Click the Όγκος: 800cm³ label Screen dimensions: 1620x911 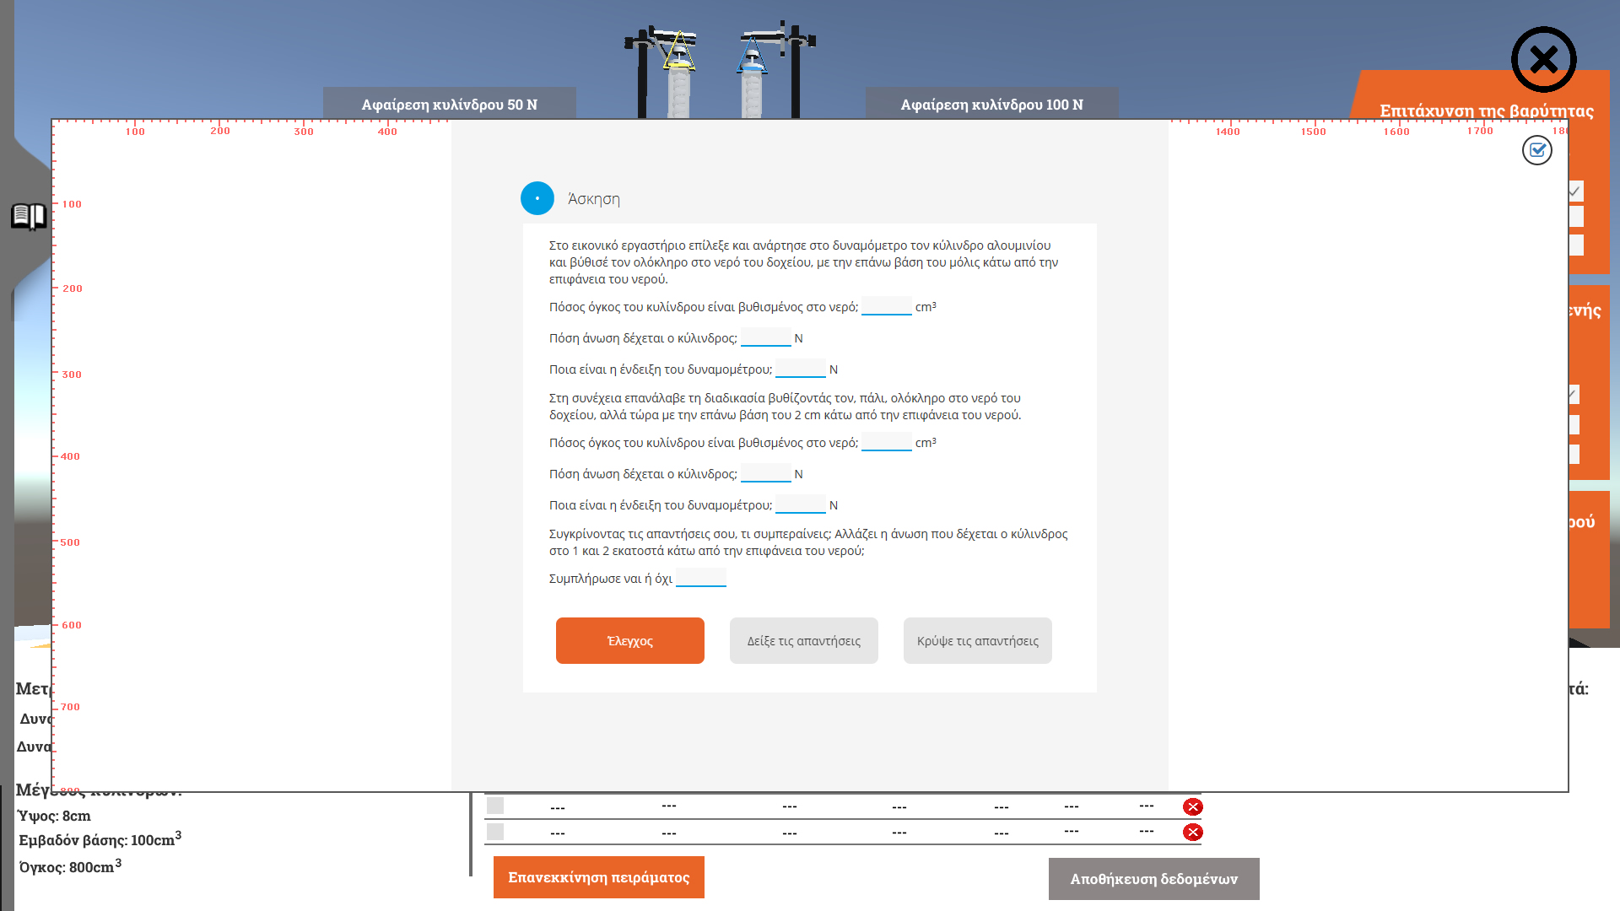point(70,866)
